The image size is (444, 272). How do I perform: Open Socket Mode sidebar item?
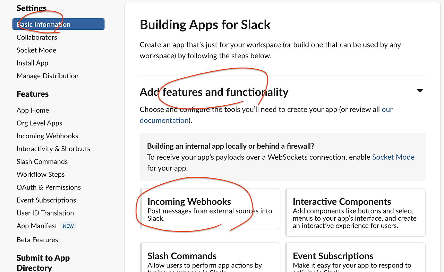point(36,50)
